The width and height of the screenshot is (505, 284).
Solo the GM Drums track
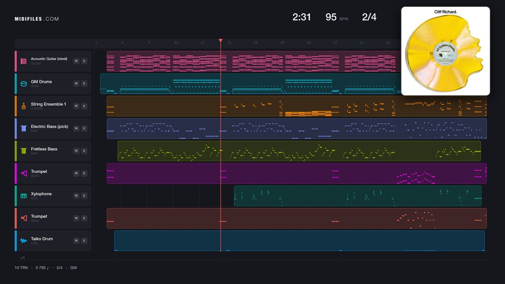click(84, 84)
